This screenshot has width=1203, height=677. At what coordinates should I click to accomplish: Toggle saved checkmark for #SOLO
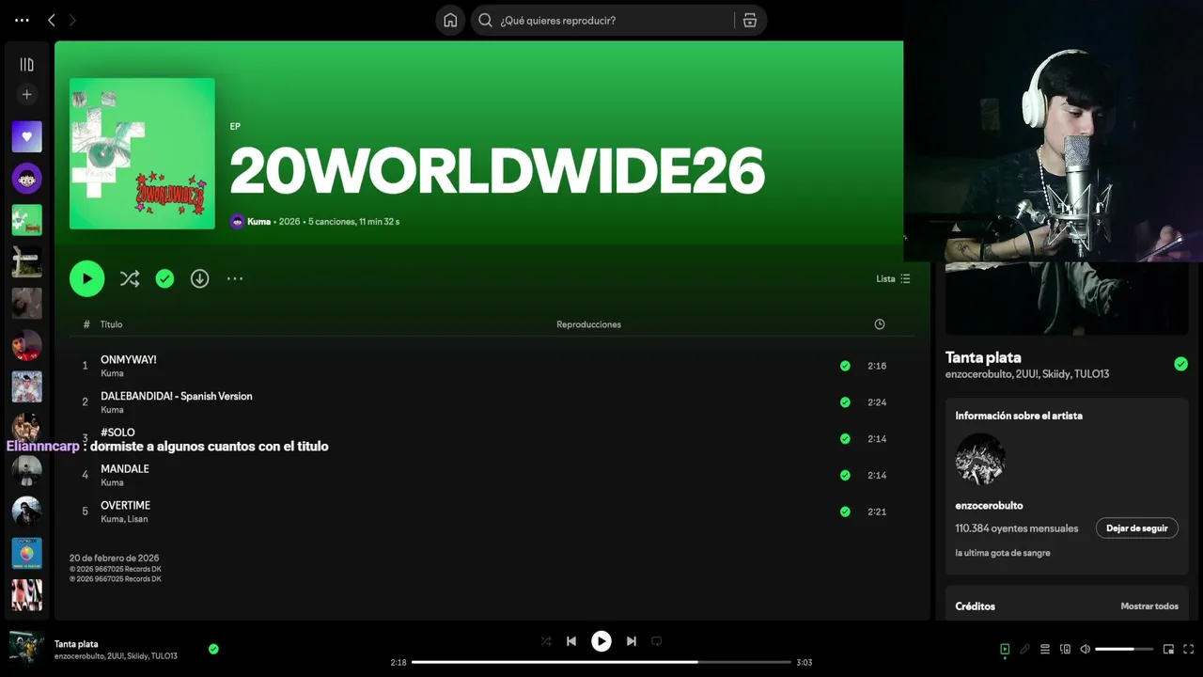pos(845,438)
